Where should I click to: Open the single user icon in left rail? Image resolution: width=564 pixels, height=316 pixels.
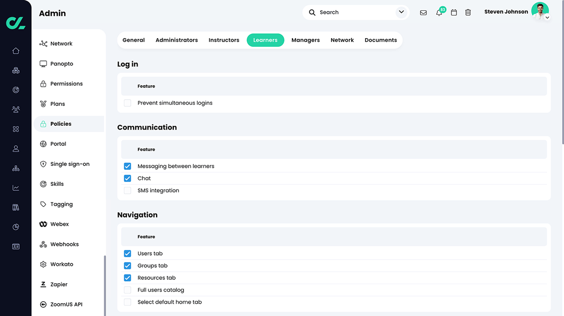[x=16, y=149]
